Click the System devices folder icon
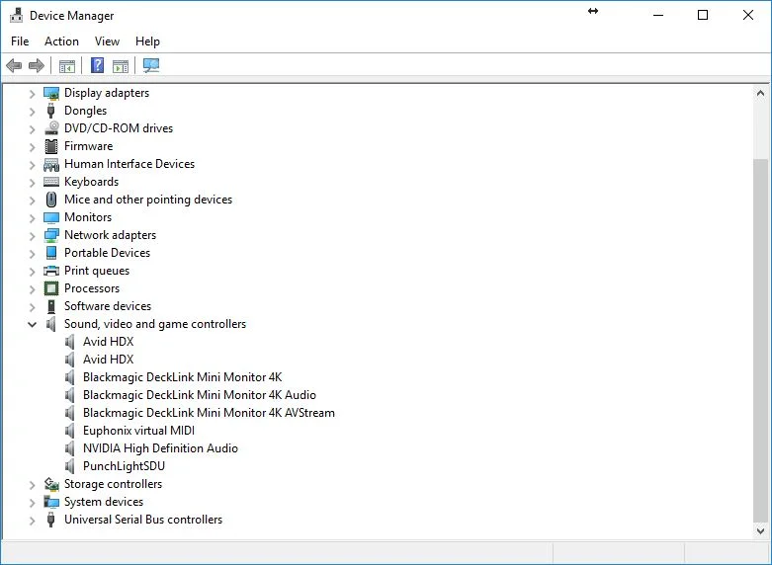The height and width of the screenshot is (565, 772). 51,502
